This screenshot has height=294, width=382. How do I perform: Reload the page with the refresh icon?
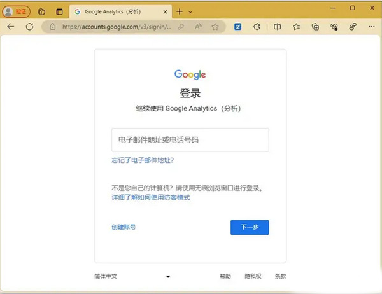pyautogui.click(x=29, y=27)
